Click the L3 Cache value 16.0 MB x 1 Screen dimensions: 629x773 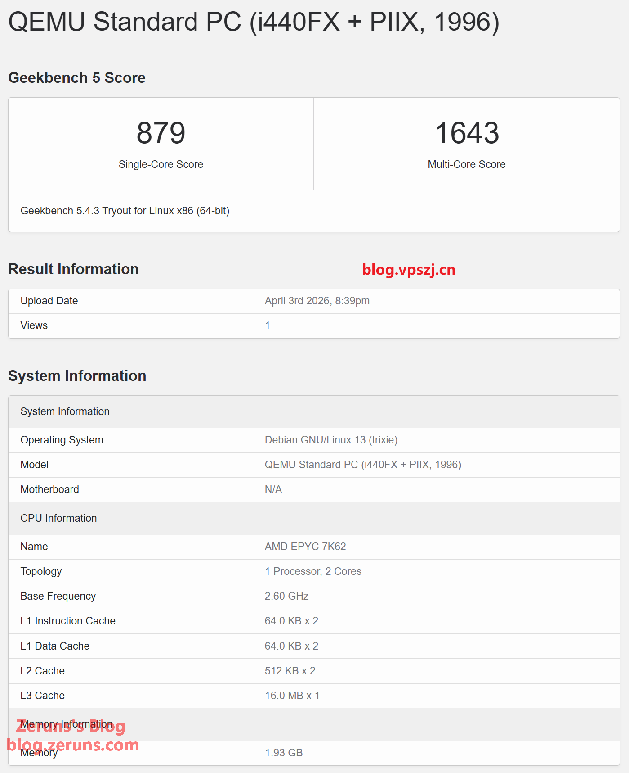coord(292,696)
